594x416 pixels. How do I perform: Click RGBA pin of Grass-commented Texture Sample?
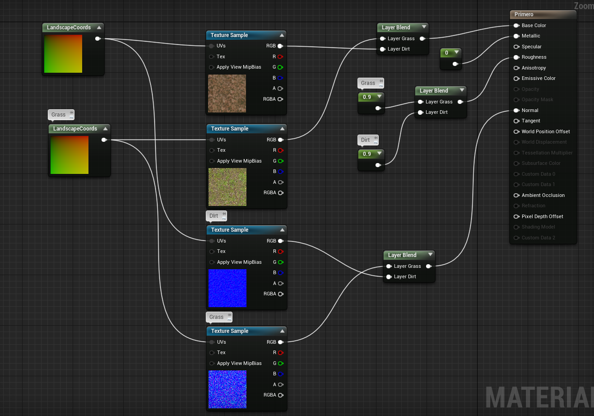281,395
